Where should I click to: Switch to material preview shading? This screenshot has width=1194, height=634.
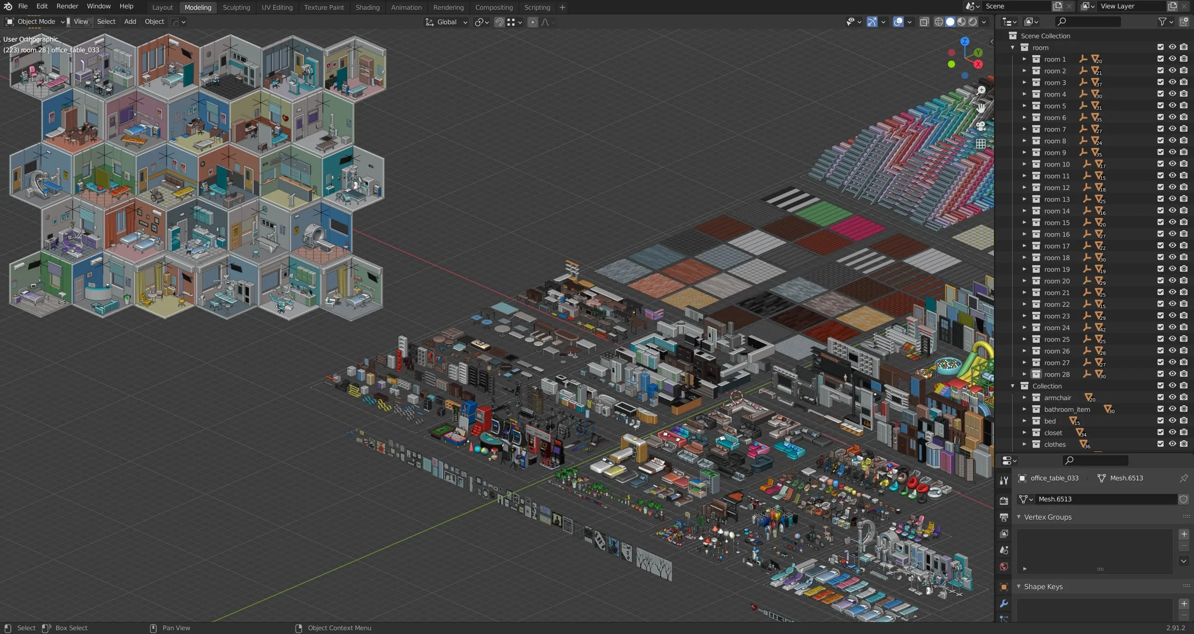[x=961, y=22]
